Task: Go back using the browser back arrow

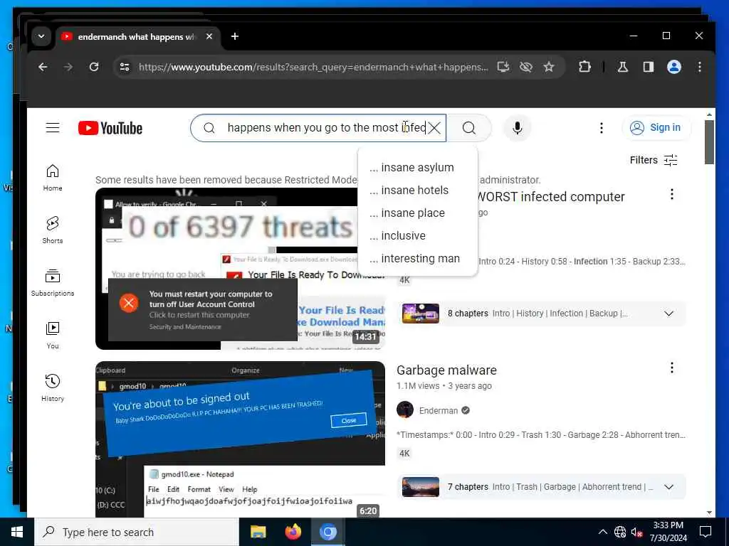Action: pyautogui.click(x=43, y=67)
